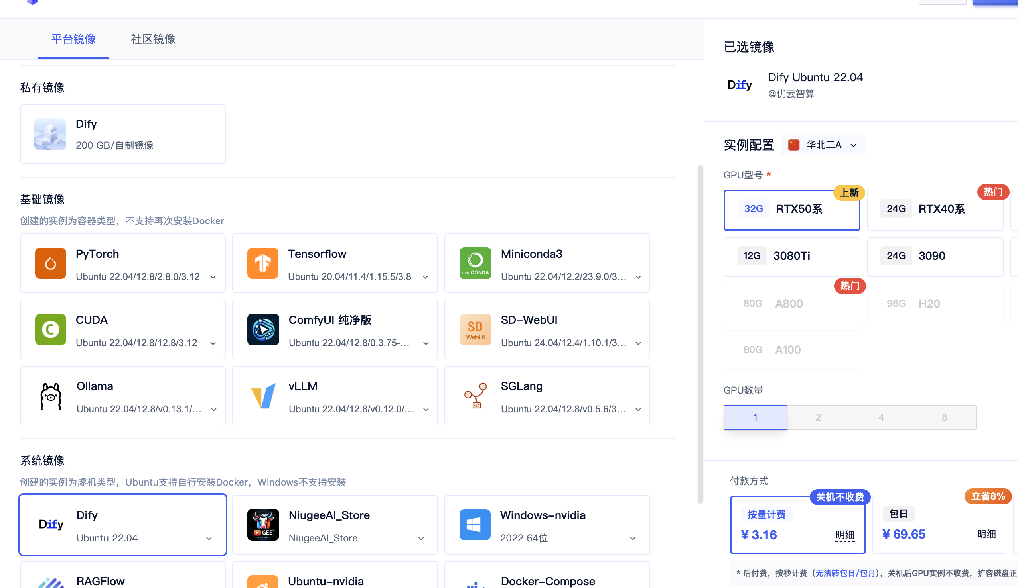Screen dimensions: 1018x588
Task: Open the 平台镜像 tab
Action: pyautogui.click(x=73, y=39)
